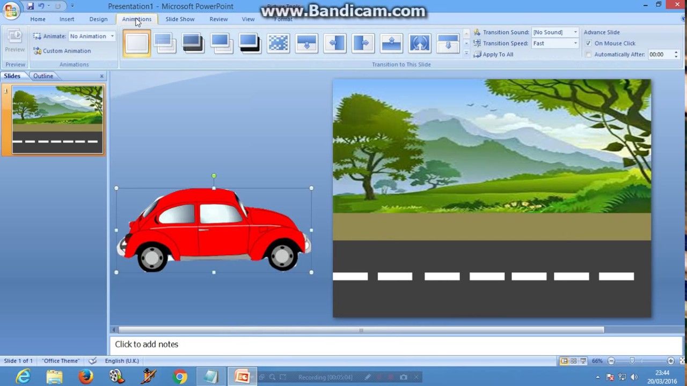The image size is (687, 386).
Task: Click the Office button orb
Action: point(10,10)
